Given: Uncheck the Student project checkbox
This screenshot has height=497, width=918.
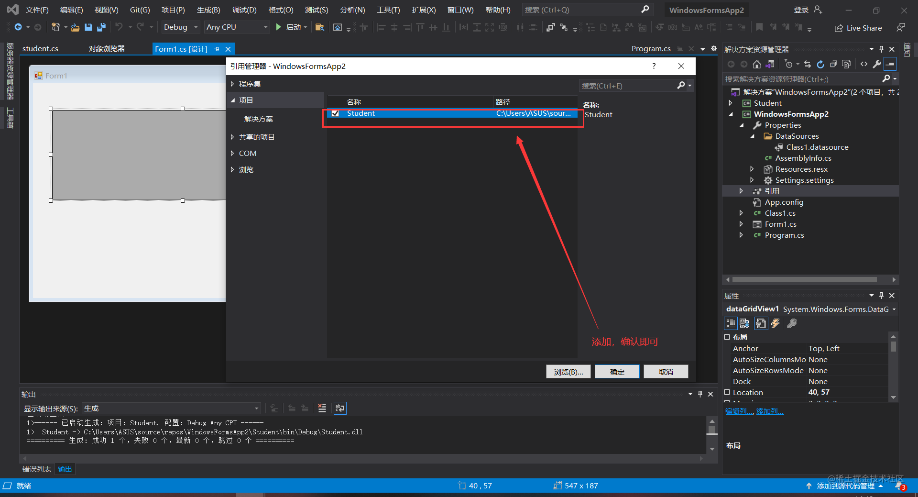Looking at the screenshot, I should (335, 113).
